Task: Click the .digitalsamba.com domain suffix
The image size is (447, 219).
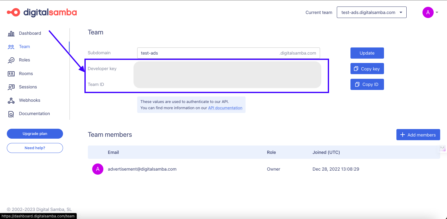Action: coord(298,53)
